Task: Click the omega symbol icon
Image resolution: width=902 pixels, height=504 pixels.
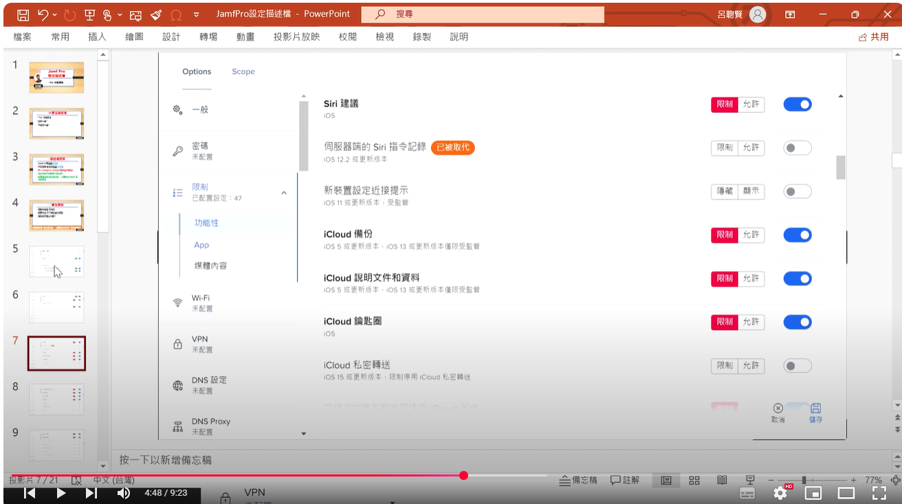Action: tap(175, 14)
